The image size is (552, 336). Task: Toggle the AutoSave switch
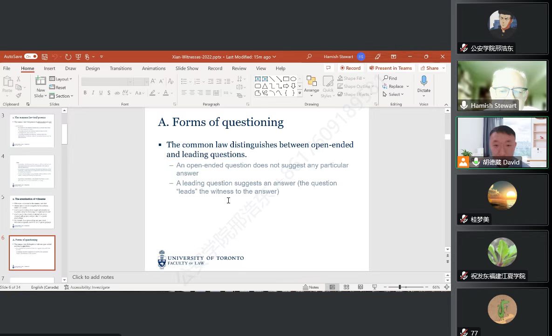click(x=31, y=57)
